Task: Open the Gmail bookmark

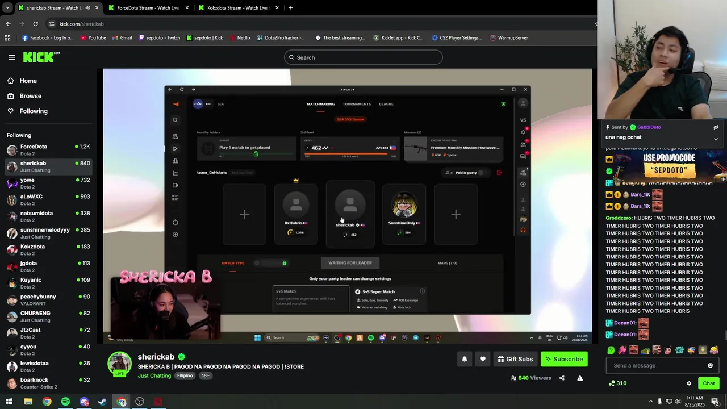Action: 122,38
